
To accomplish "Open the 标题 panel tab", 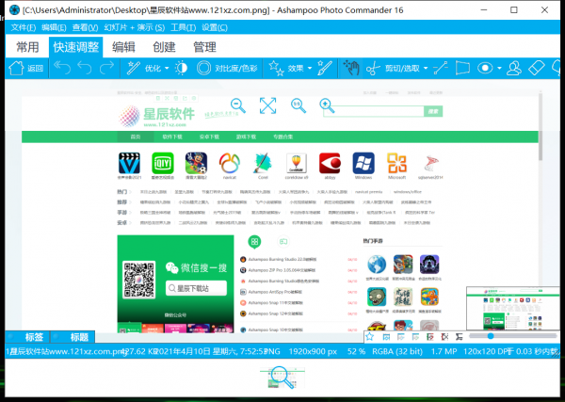I will click(x=73, y=337).
